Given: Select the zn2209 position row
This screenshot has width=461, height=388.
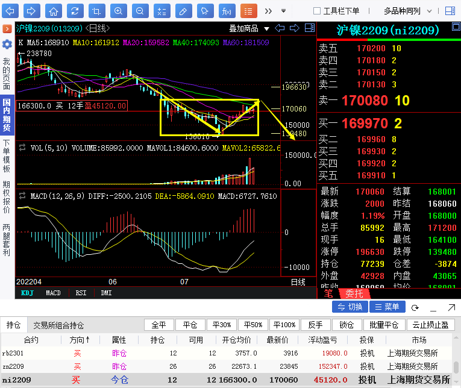Looking at the screenshot, I should (x=181, y=366).
